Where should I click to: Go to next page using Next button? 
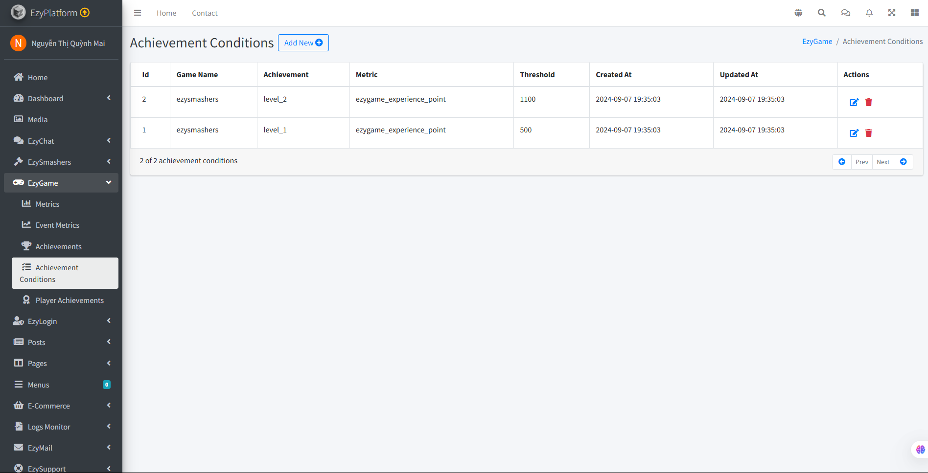point(883,162)
